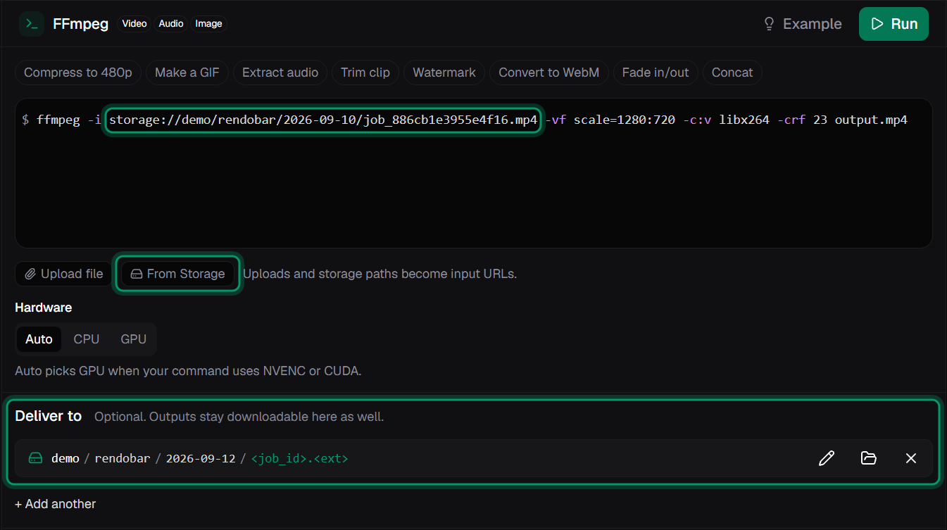The image size is (947, 530).
Task: Choose input From Storage
Action: coord(178,274)
